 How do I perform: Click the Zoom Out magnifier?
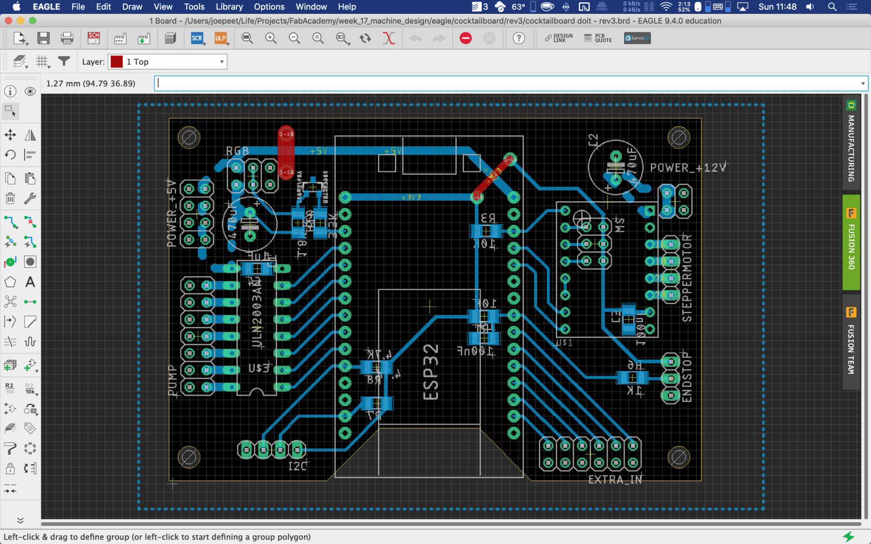(294, 38)
